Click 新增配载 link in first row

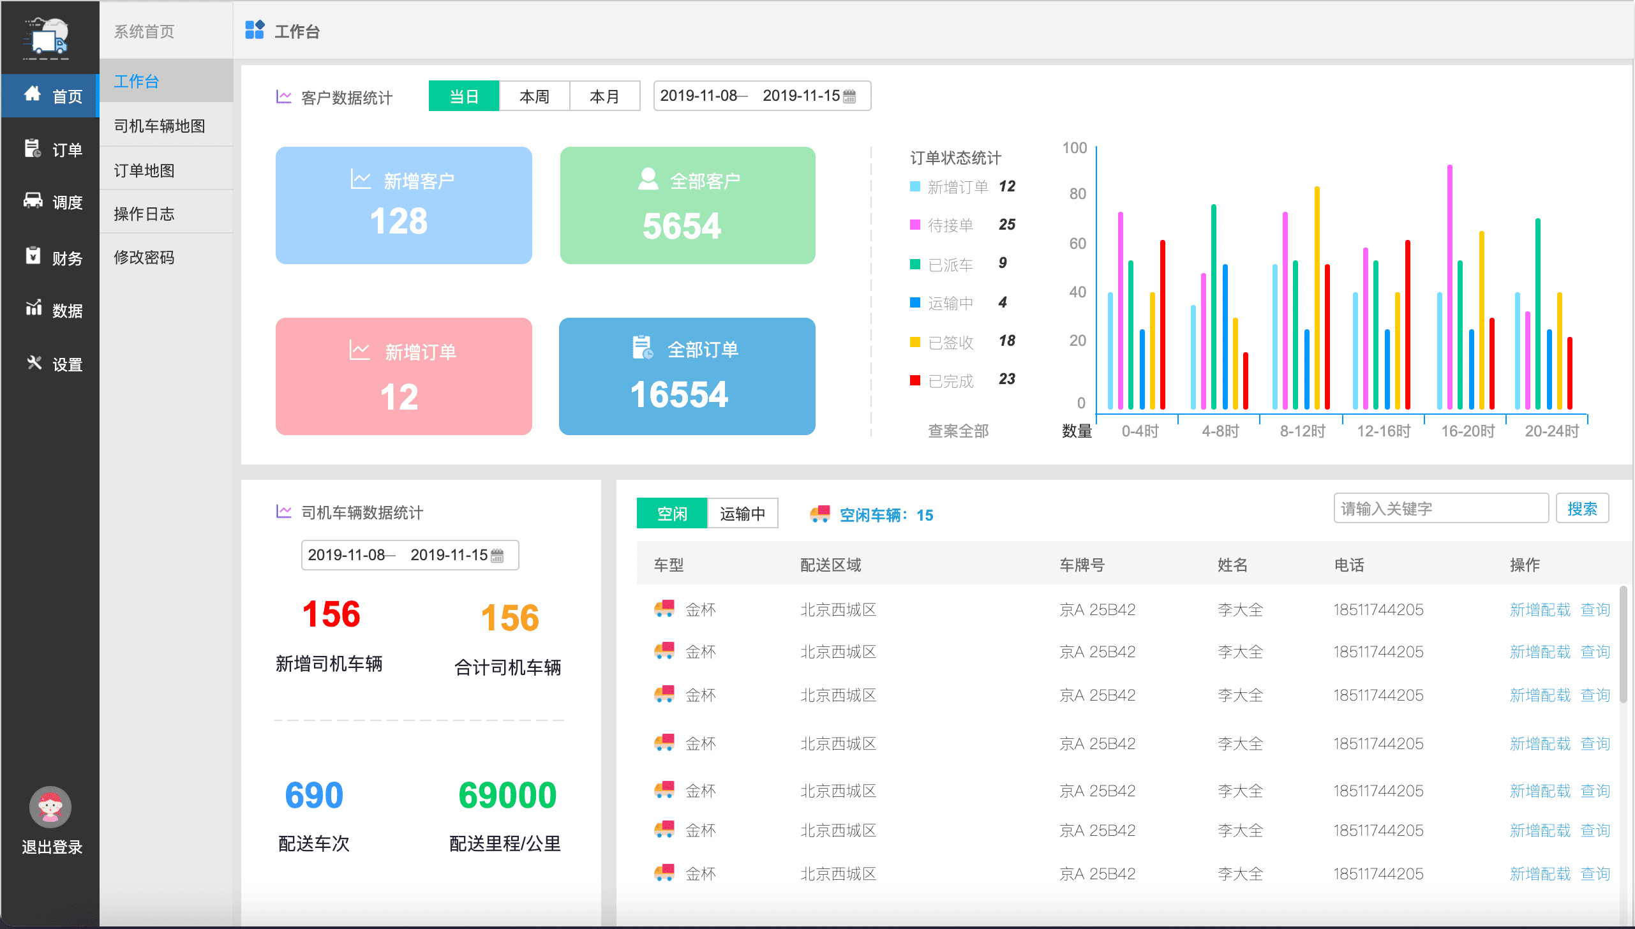click(x=1539, y=609)
